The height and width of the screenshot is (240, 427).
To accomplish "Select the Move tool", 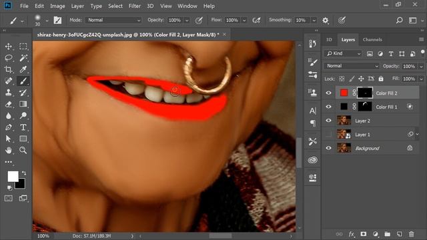I will point(9,47).
